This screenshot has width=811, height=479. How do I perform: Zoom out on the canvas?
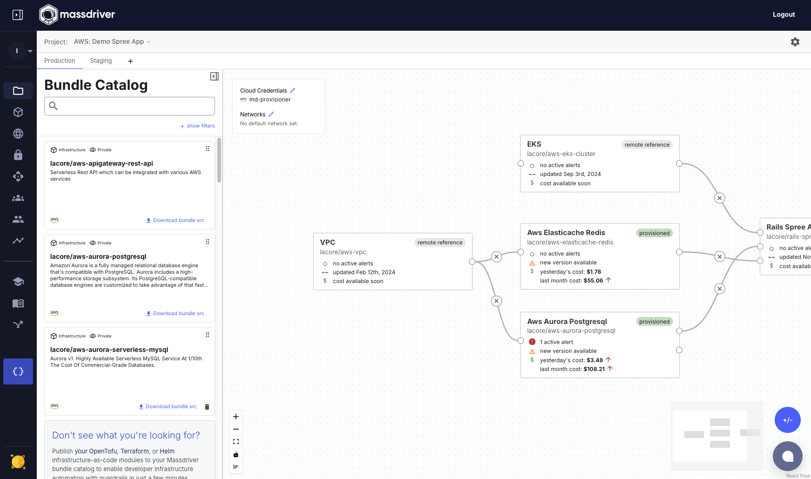pos(236,429)
